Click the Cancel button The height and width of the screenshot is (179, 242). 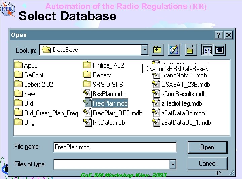tap(207, 164)
